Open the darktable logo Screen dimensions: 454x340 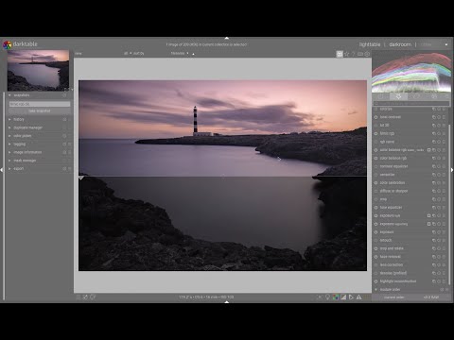[7, 44]
